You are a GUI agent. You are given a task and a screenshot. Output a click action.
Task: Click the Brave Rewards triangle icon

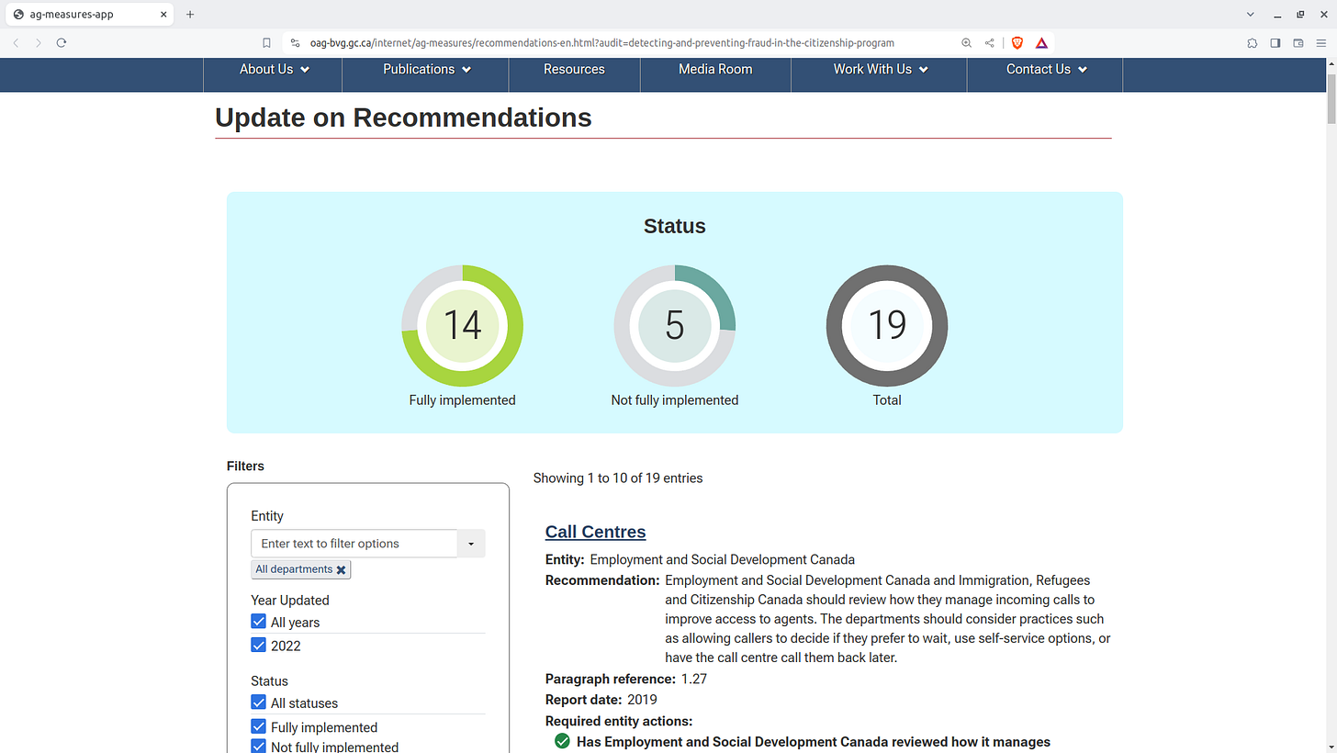1041,43
